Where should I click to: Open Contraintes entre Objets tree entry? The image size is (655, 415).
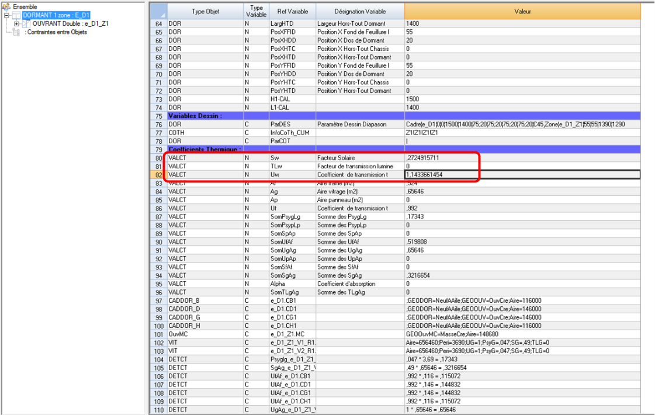tap(56, 32)
